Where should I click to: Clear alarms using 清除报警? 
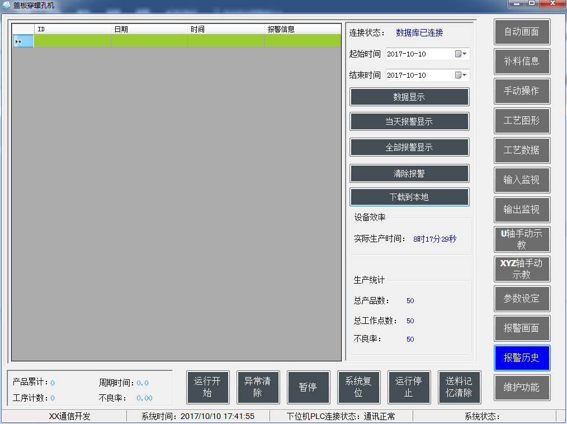coord(409,173)
